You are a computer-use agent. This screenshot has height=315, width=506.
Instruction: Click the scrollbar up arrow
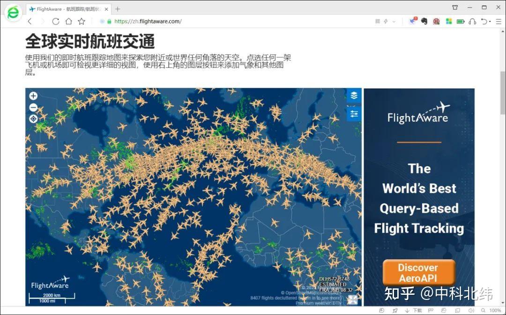503,31
